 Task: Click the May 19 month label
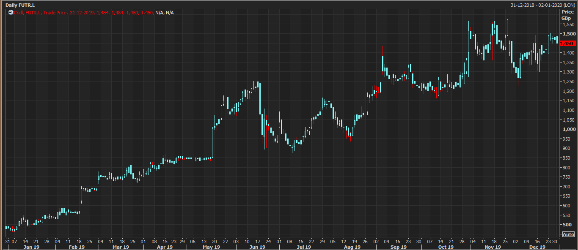point(210,247)
